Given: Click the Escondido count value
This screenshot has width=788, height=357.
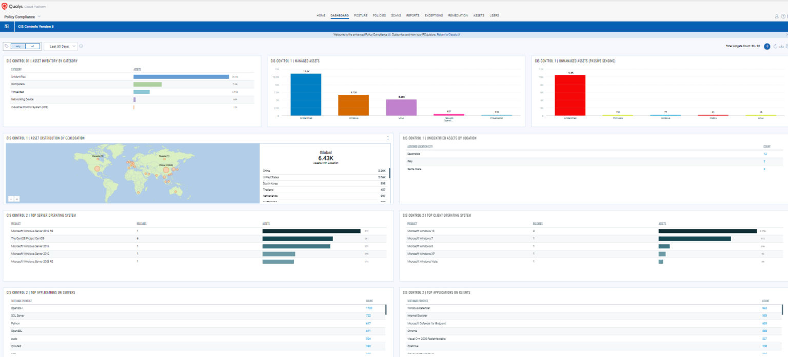Looking at the screenshot, I should point(764,153).
